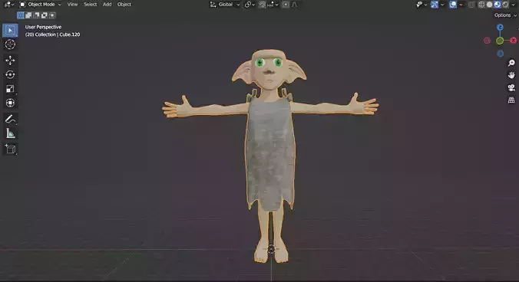Viewport: 519px width, 282px height.
Task: Toggle show overlays button
Action: [x=453, y=5]
